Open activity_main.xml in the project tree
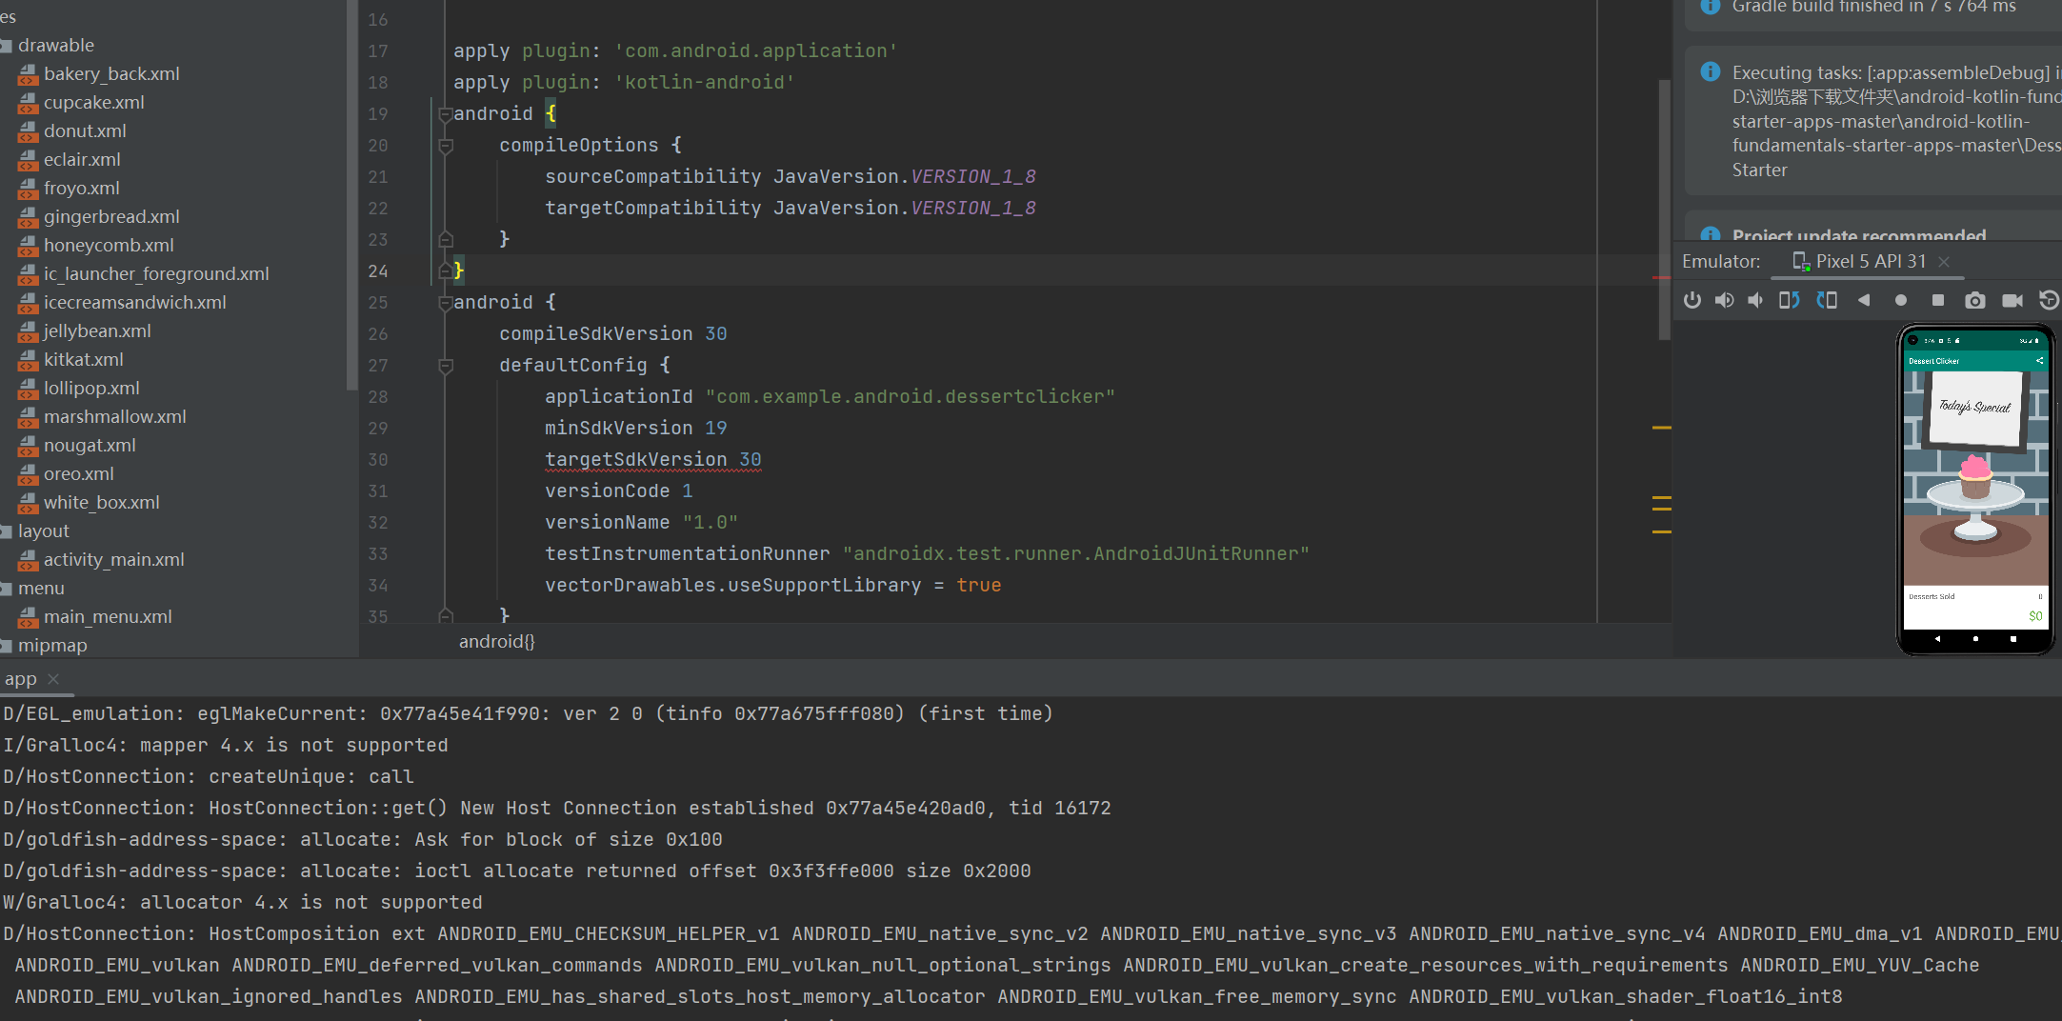Screen dimensions: 2062x1021 click(113, 560)
